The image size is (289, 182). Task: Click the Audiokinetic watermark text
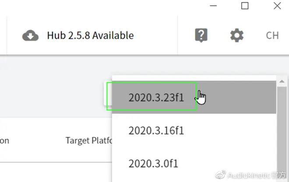tap(257, 175)
